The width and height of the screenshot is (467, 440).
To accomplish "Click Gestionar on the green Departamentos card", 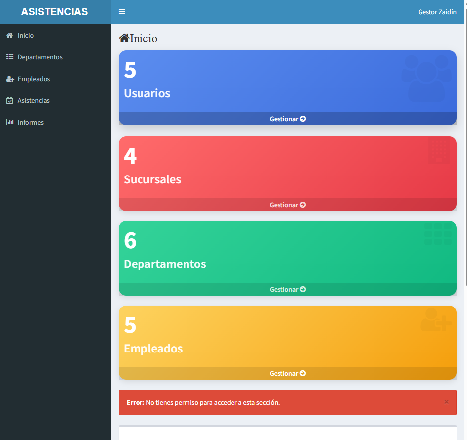I will coord(287,289).
